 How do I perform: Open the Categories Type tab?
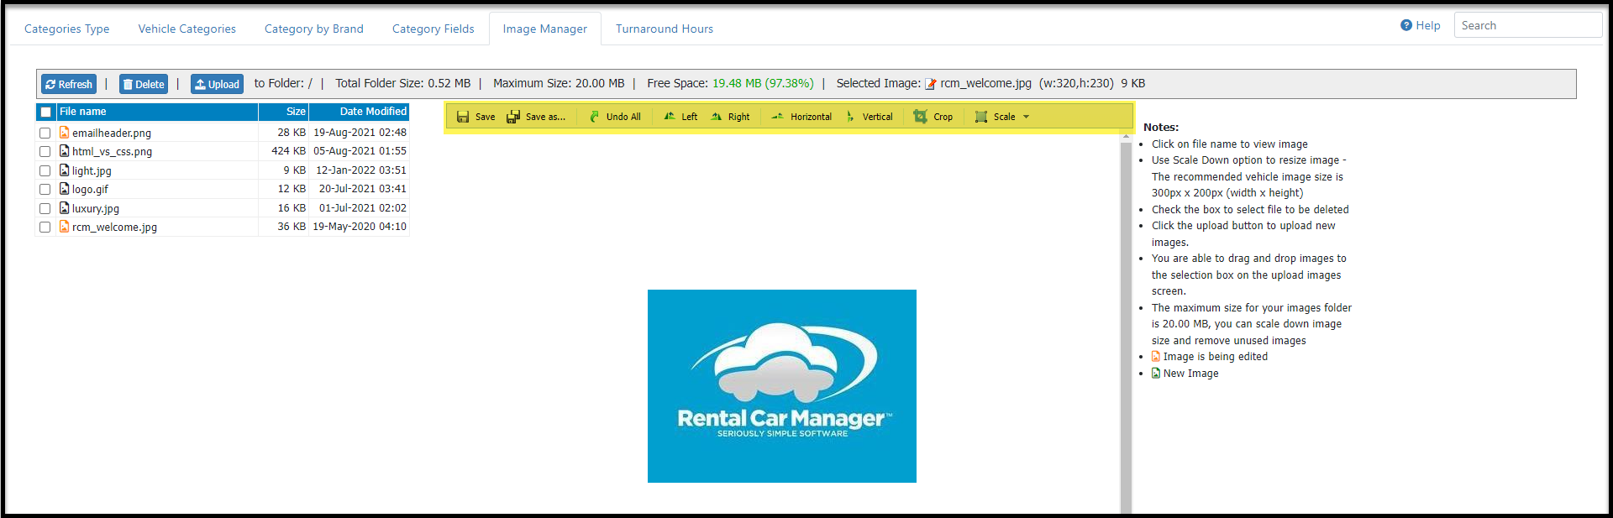(x=67, y=29)
